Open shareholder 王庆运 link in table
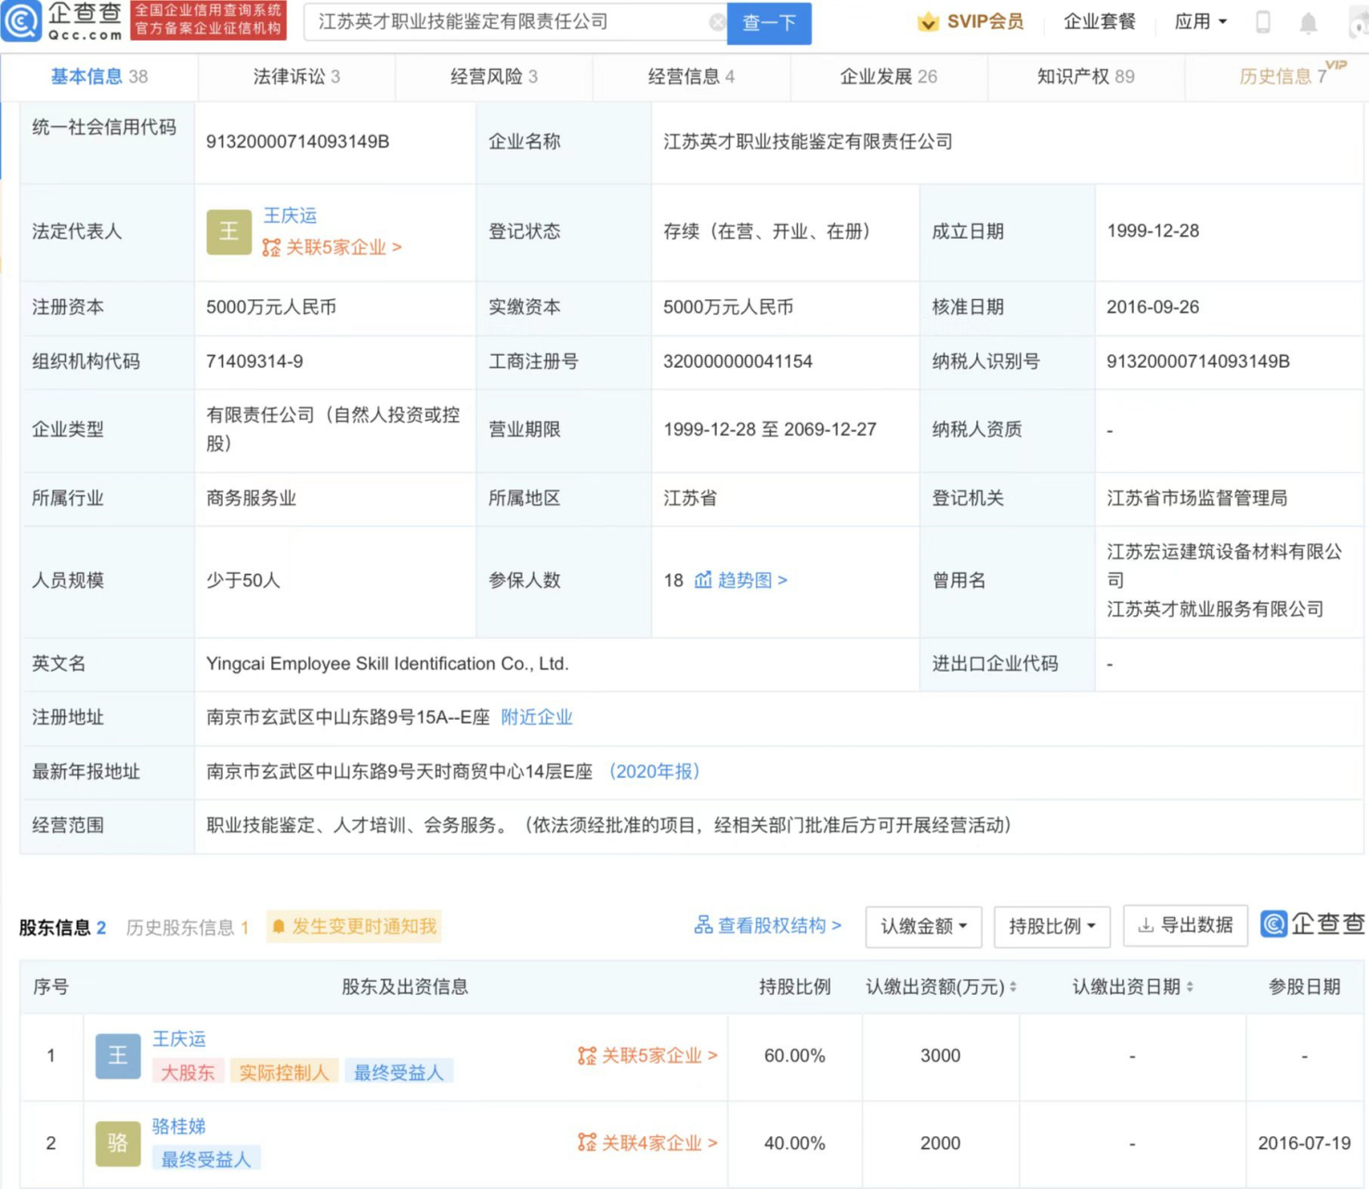Image resolution: width=1369 pixels, height=1189 pixels. [x=179, y=1039]
